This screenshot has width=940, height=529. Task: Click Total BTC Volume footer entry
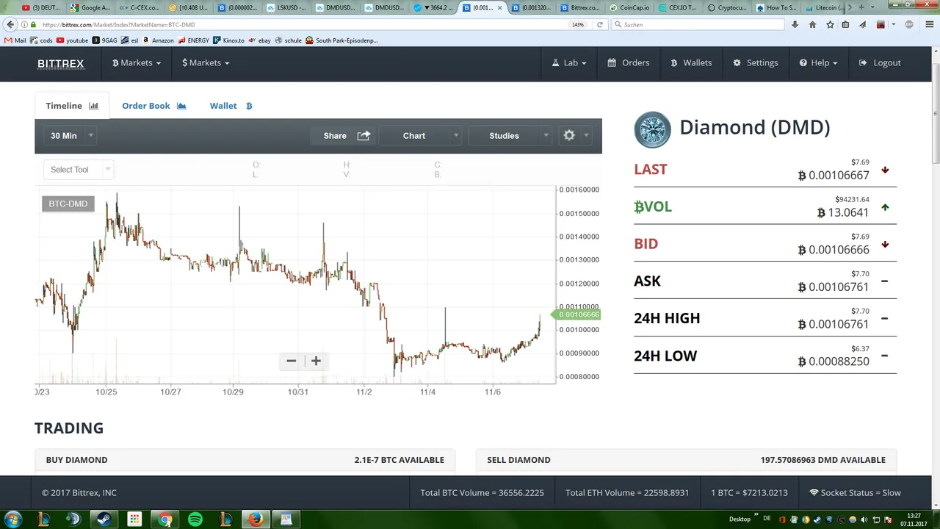point(482,493)
